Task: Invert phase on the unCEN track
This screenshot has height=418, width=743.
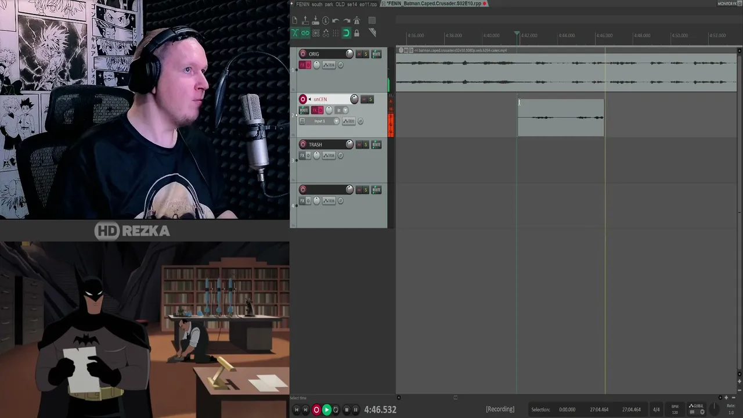Action: coord(360,121)
